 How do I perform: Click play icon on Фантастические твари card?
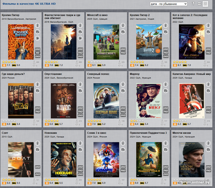click(x=80, y=38)
